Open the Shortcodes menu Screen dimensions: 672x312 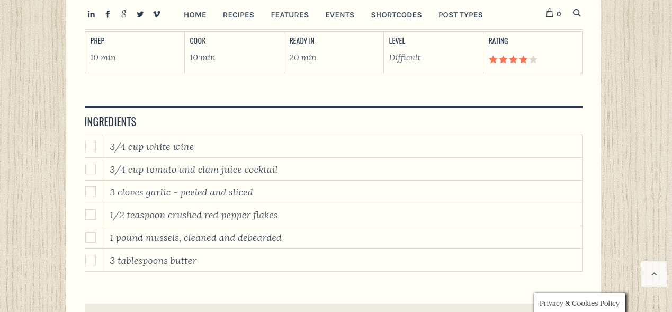click(396, 15)
